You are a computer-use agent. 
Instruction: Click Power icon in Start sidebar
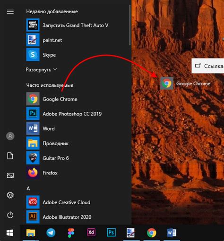click(10, 215)
